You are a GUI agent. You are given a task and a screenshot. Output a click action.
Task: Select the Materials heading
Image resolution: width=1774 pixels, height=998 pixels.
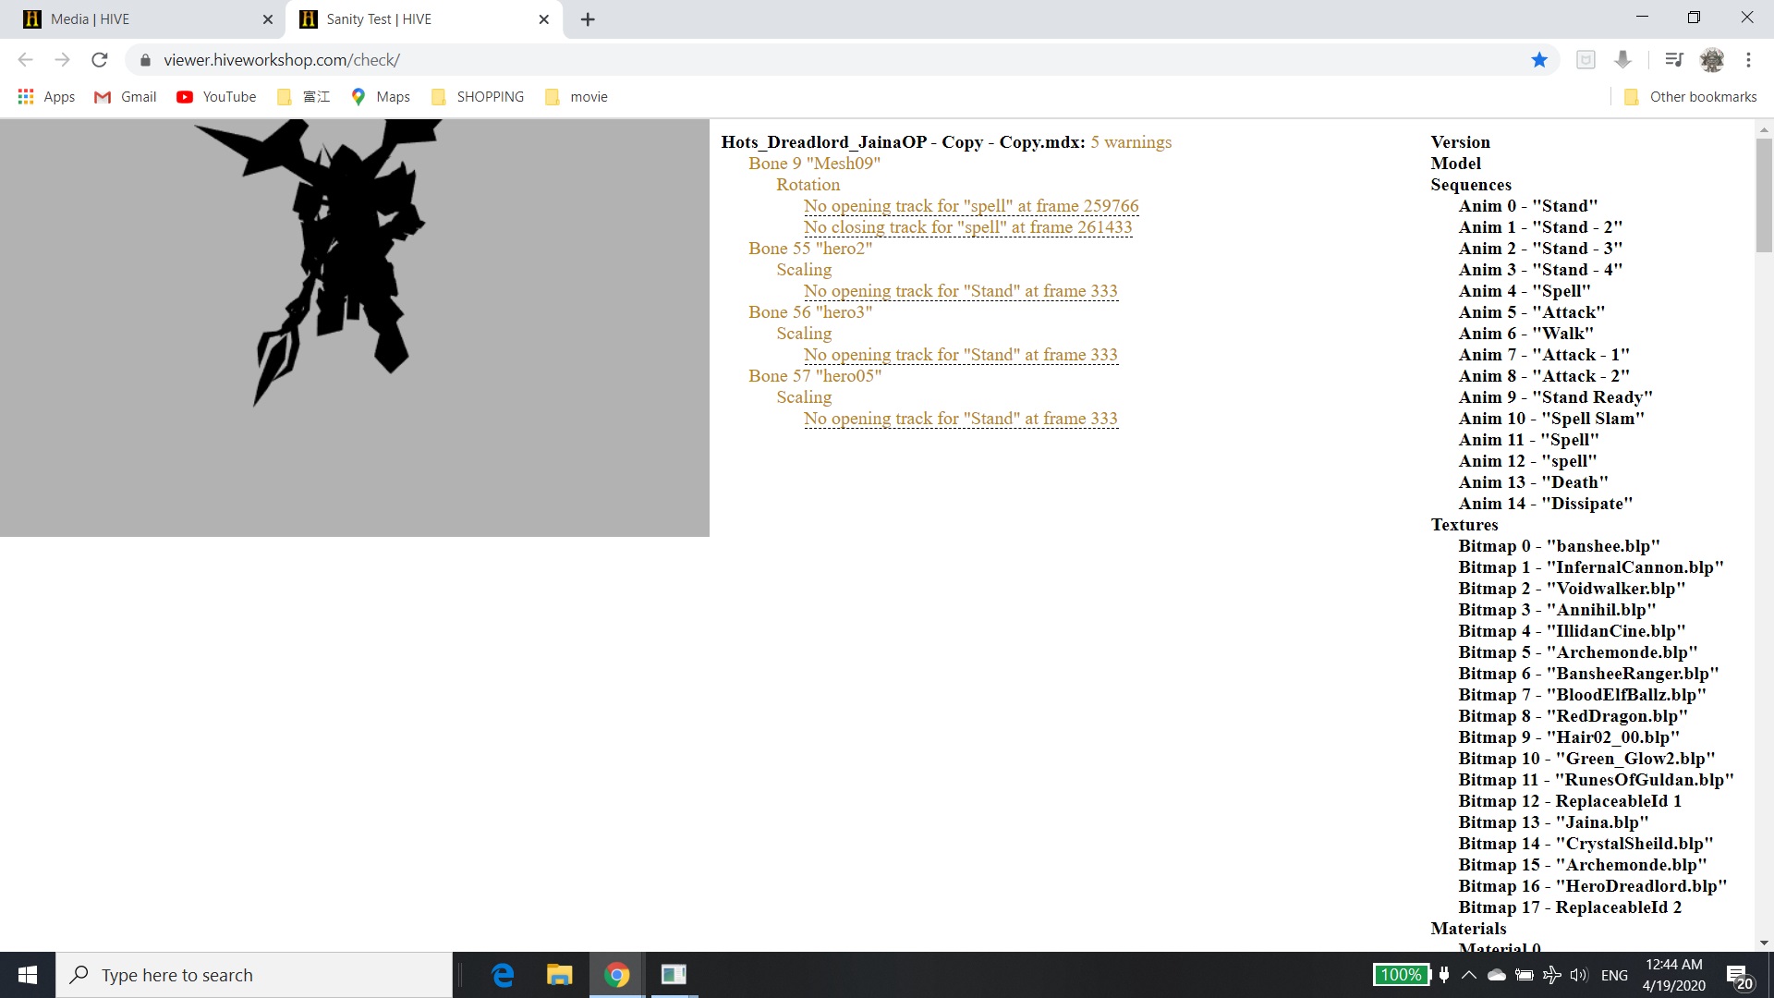[x=1468, y=929]
